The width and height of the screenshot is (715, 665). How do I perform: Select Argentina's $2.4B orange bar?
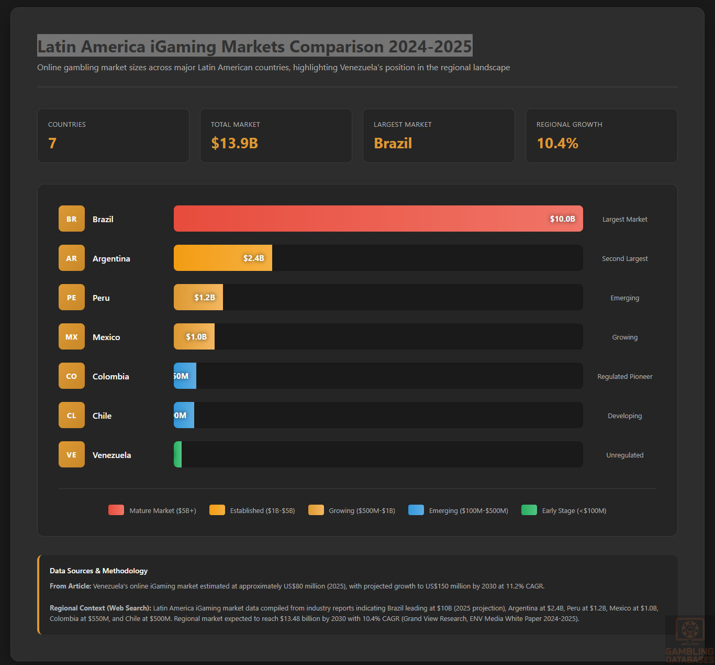point(222,258)
